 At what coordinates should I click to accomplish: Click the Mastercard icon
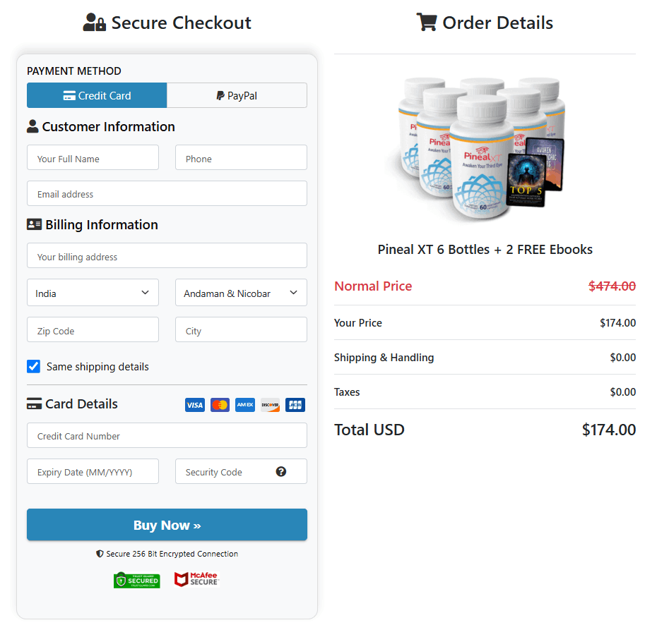click(x=220, y=405)
